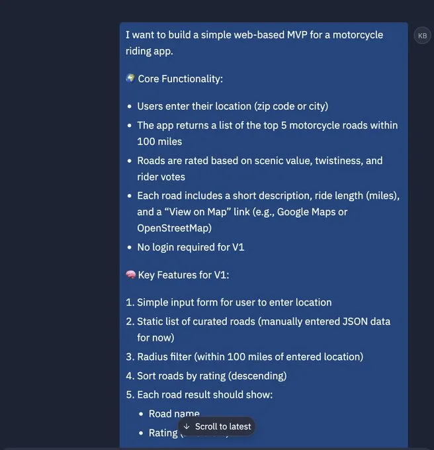Screen dimensions: 434x450
Task: Click the "Roads are rated based on" bullet
Action: tap(260, 169)
